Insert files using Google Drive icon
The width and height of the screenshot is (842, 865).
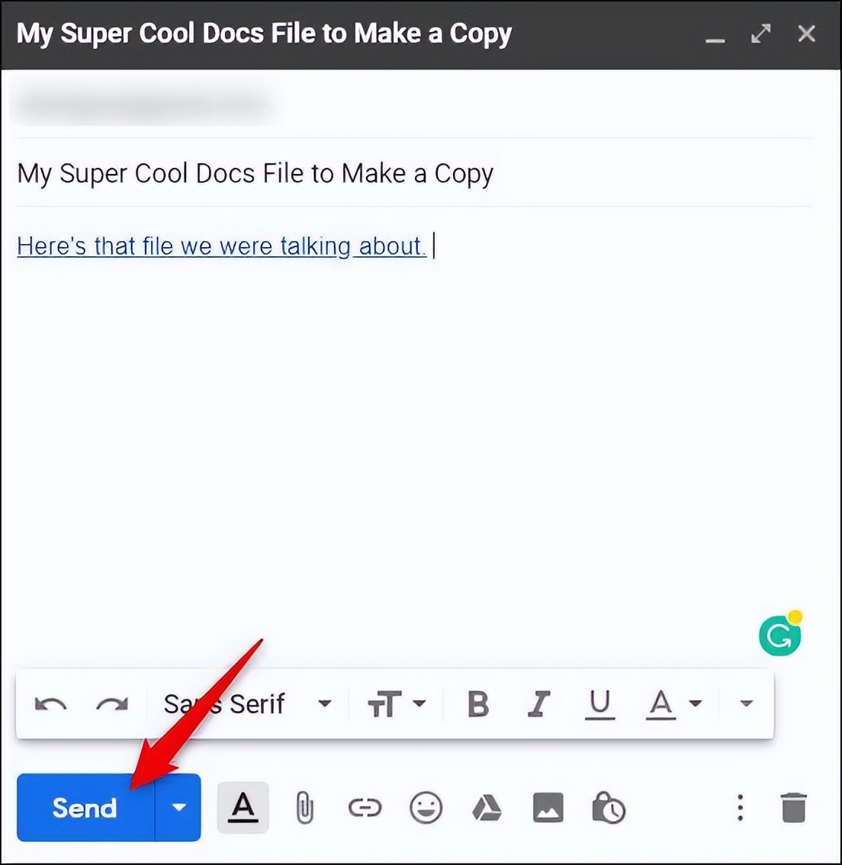(487, 809)
